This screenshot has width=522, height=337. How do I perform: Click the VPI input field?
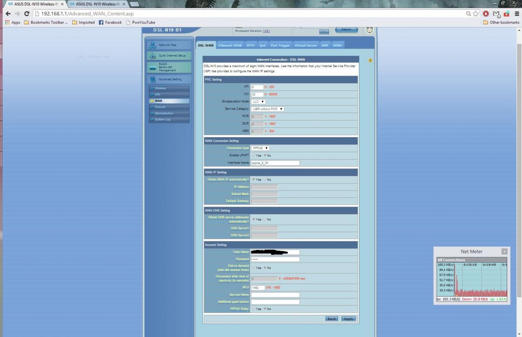point(258,87)
